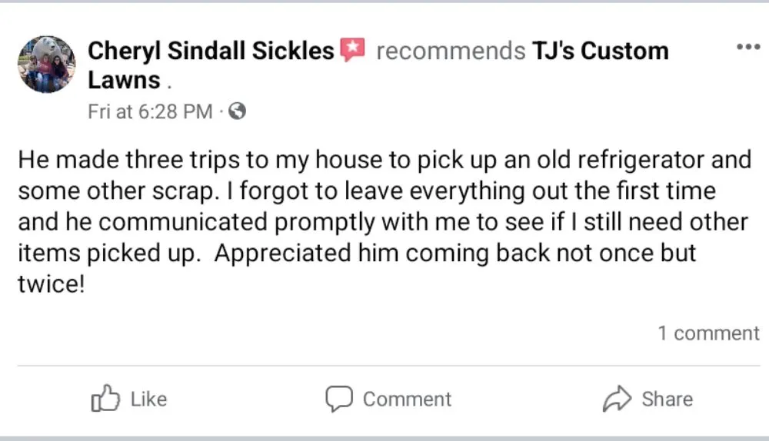This screenshot has height=441, width=769.
Task: Click the review text's first line
Action: (x=384, y=160)
